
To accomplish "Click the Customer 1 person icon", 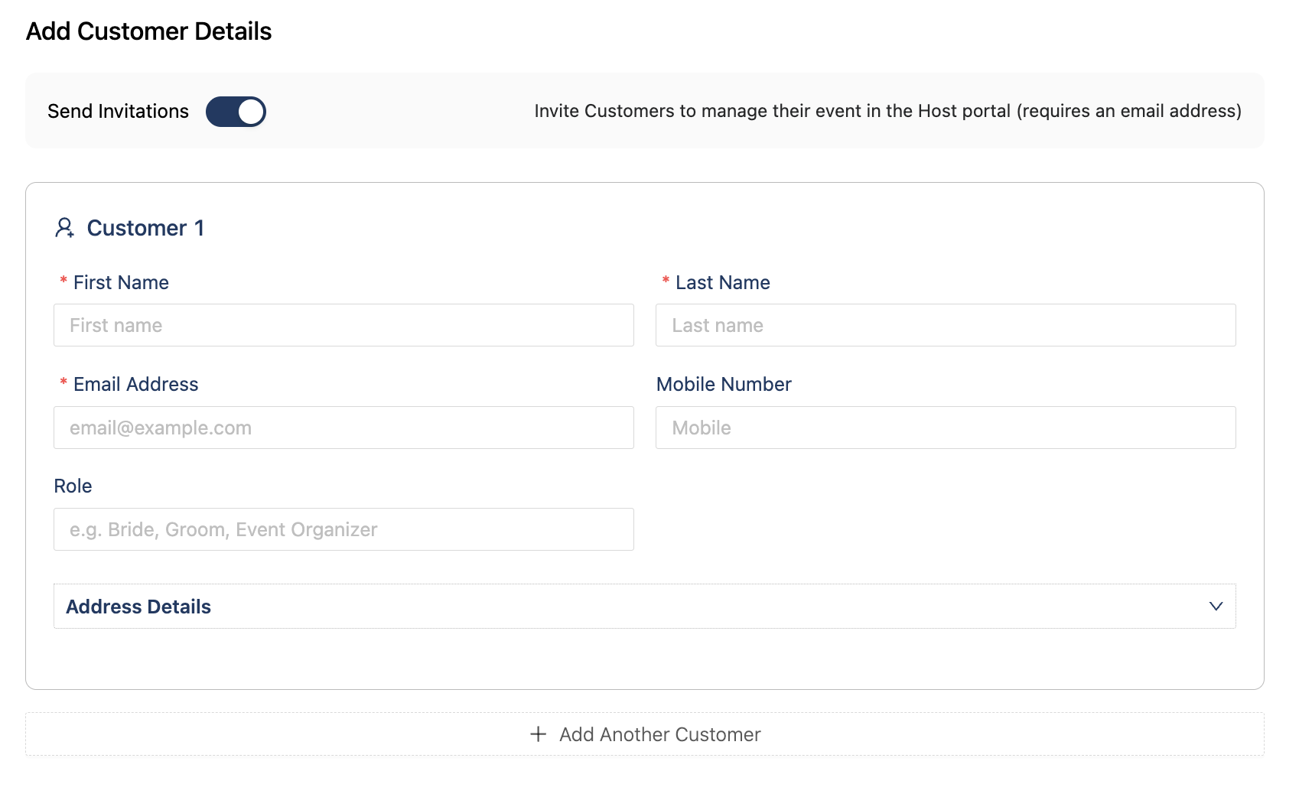I will tap(64, 228).
